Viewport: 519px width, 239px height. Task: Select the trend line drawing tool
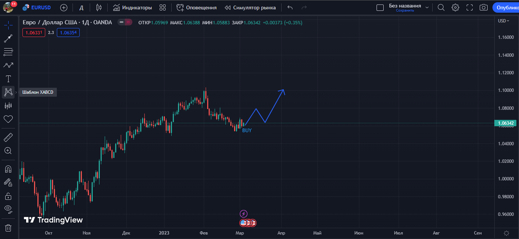pos(8,39)
